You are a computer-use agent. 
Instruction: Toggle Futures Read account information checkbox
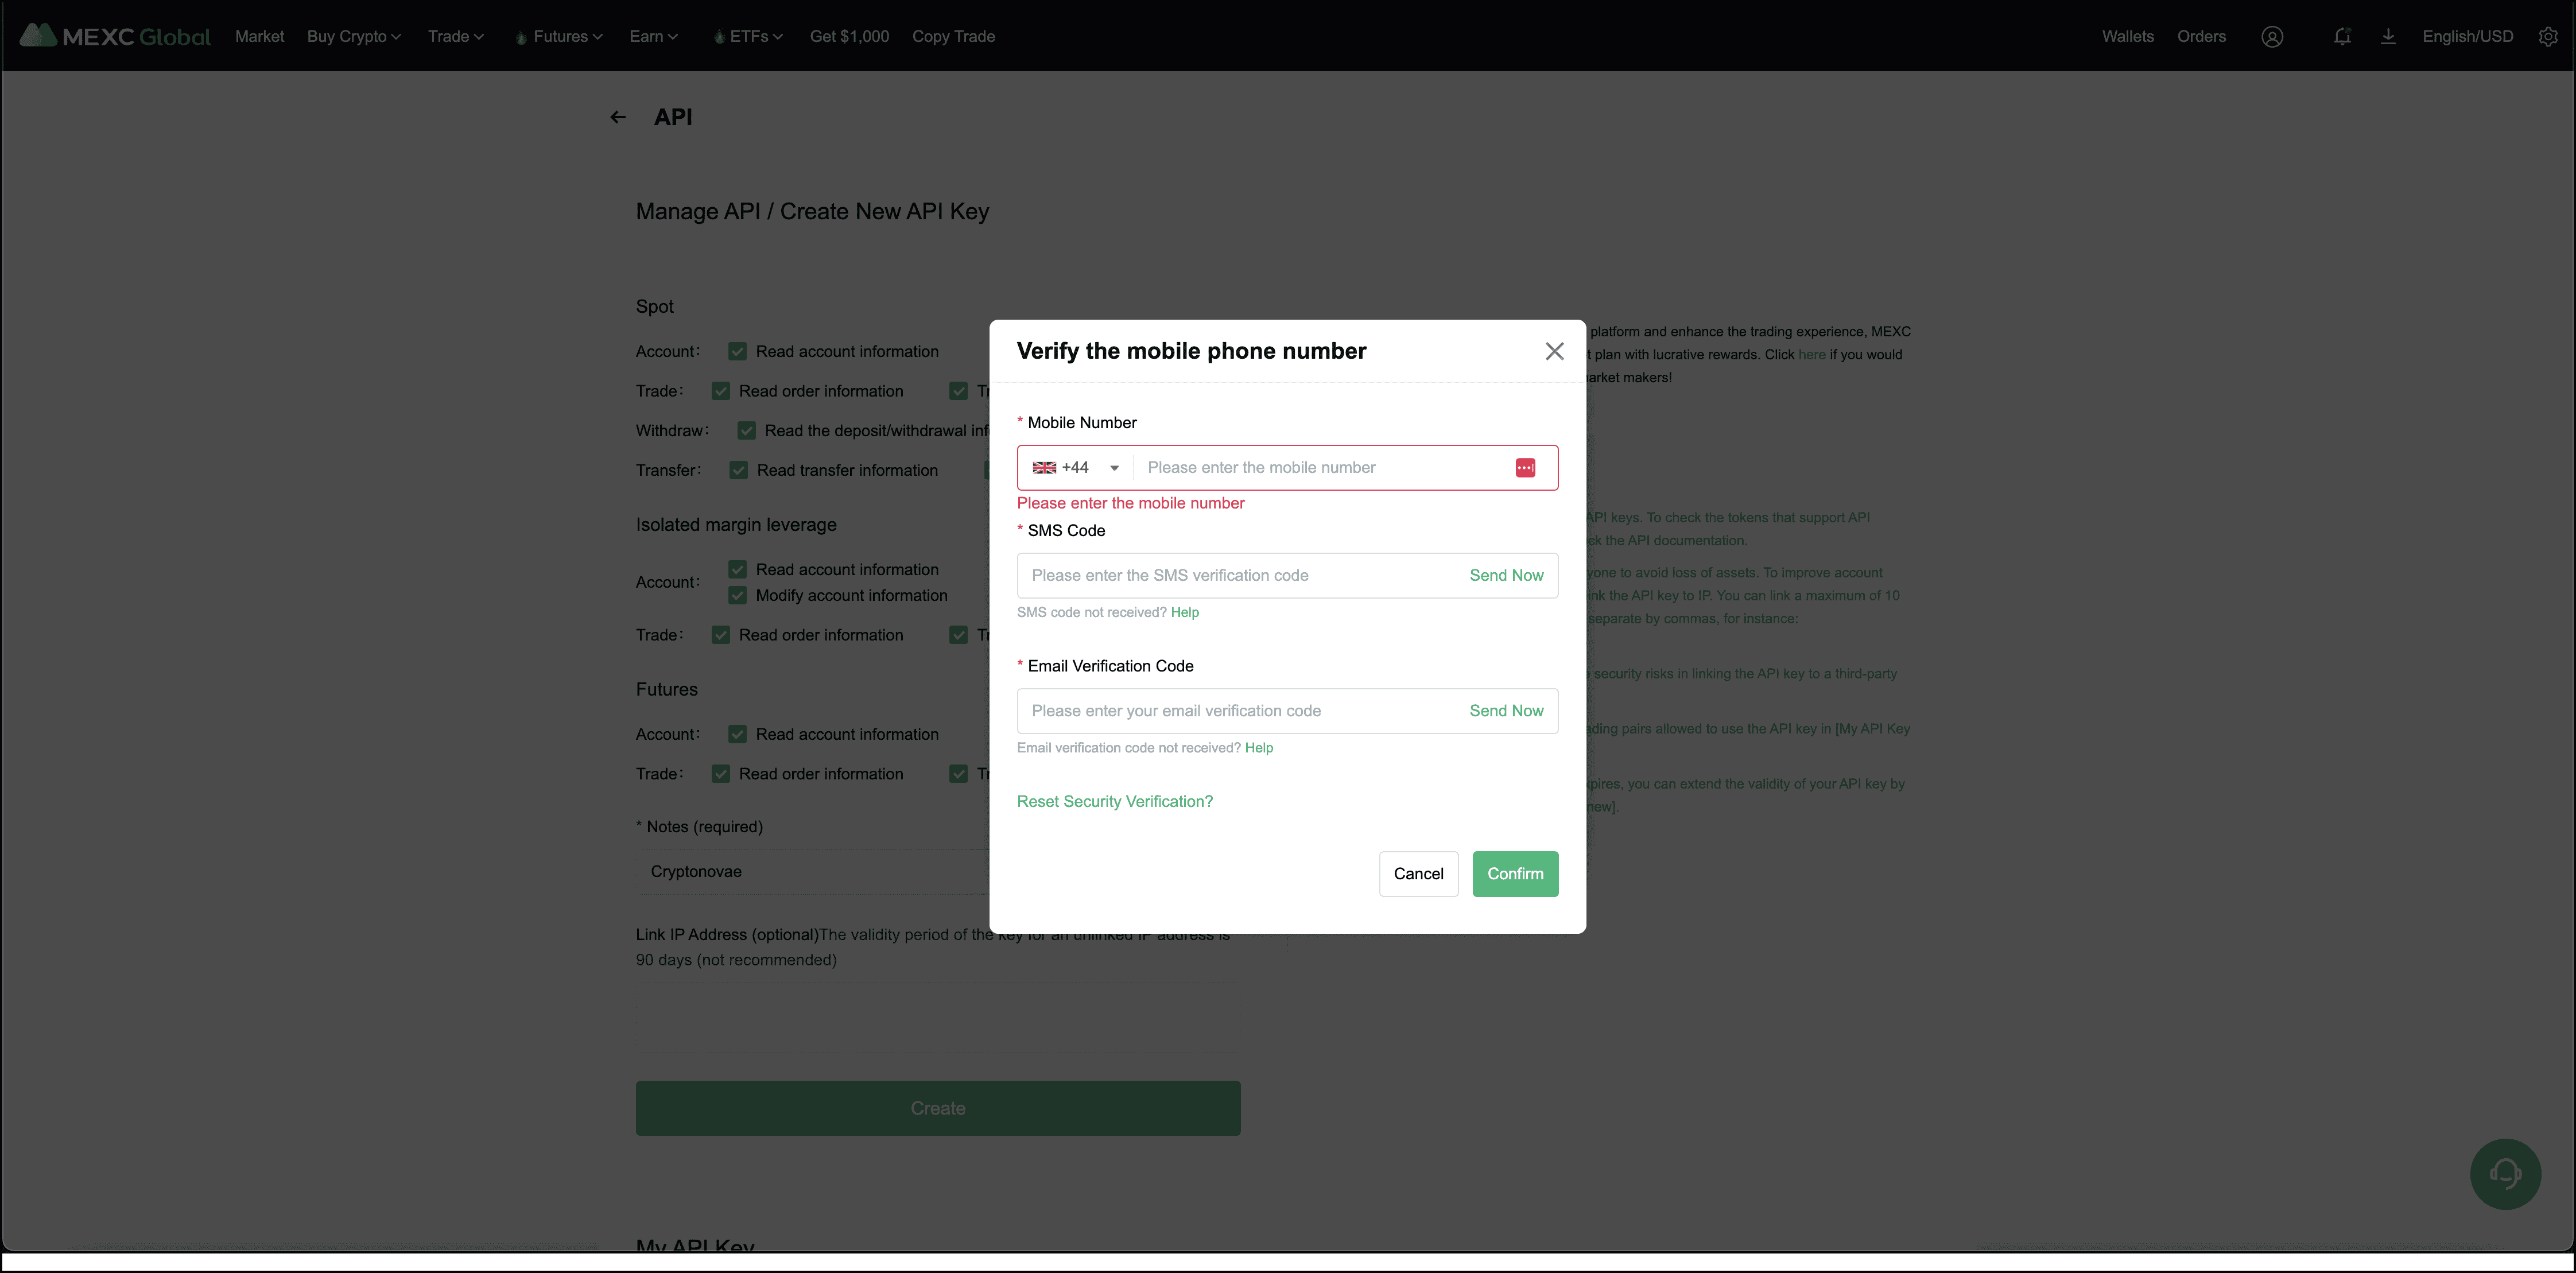738,735
